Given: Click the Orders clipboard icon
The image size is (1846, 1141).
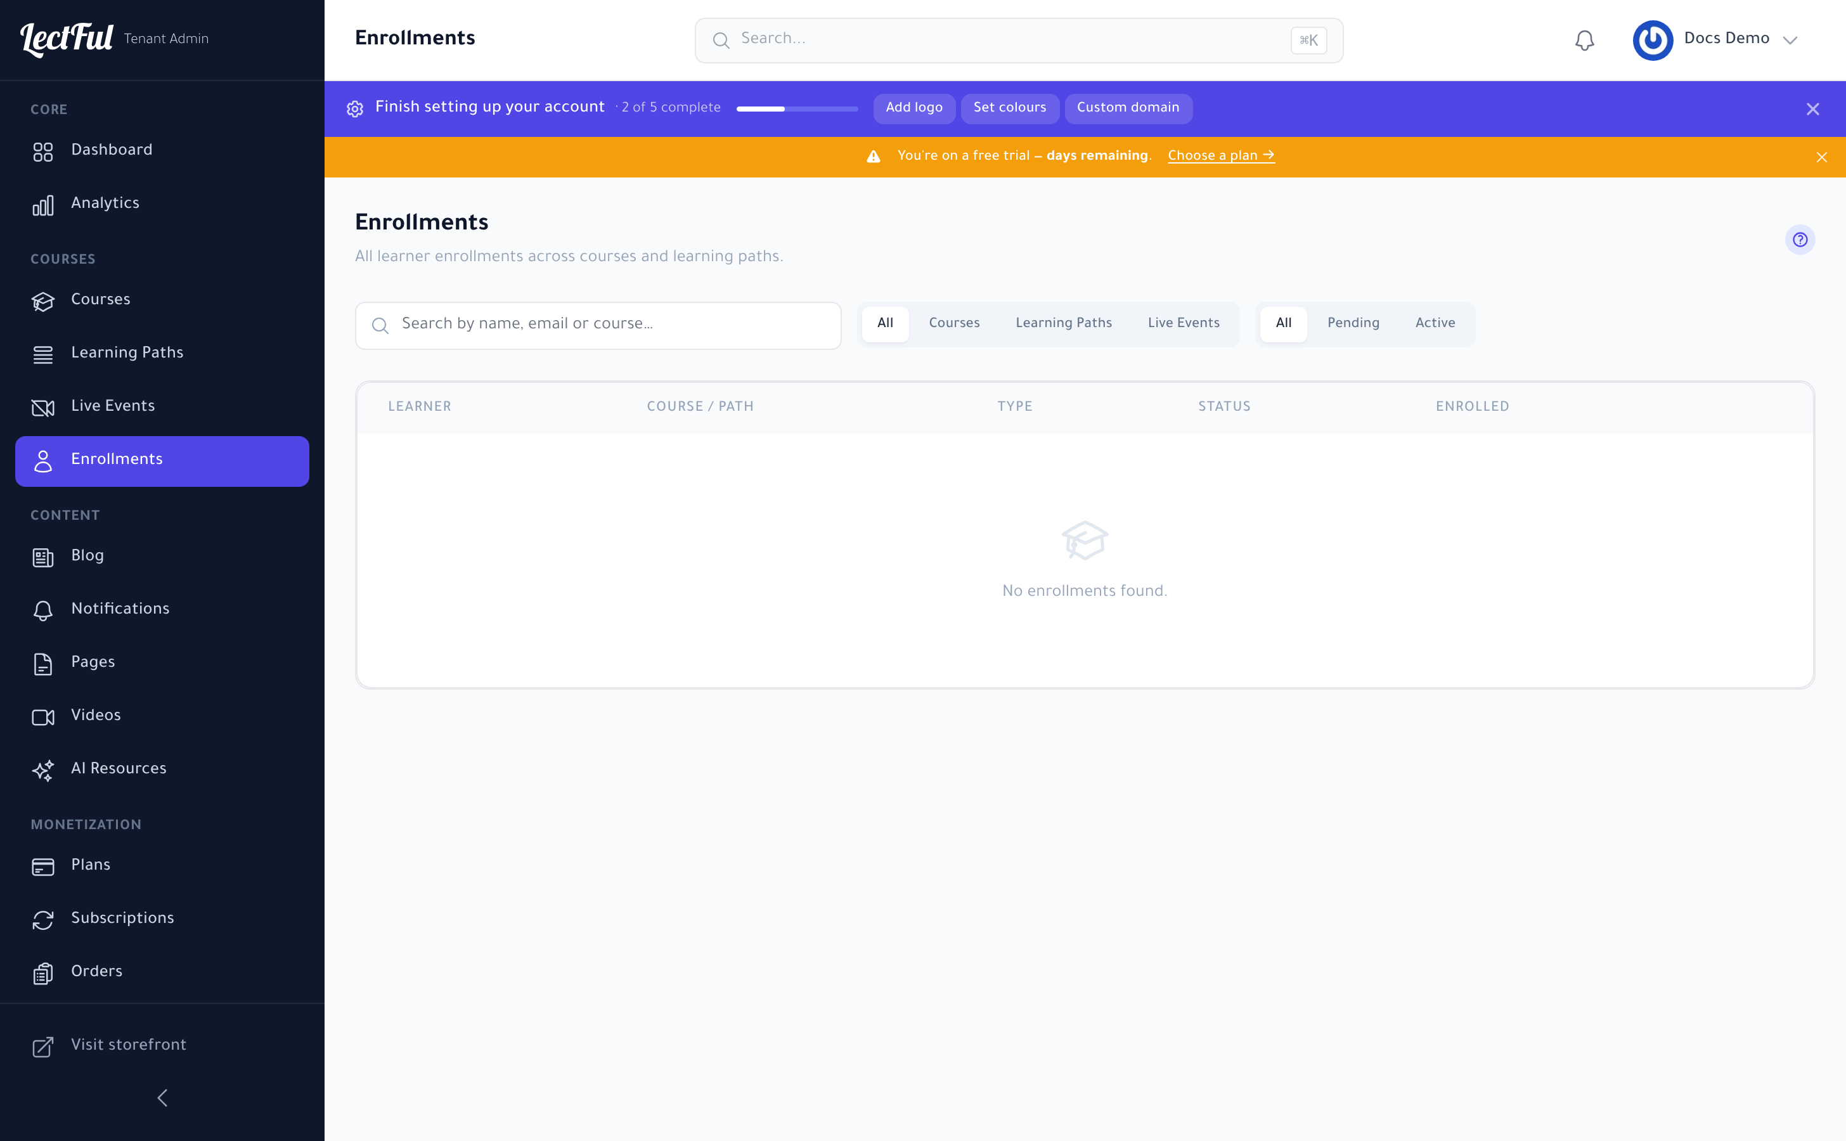Looking at the screenshot, I should tap(43, 974).
